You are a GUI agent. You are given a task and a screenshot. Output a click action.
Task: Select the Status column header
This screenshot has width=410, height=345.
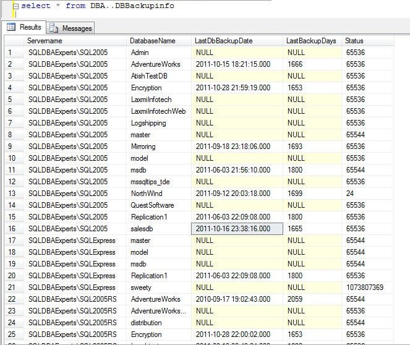click(368, 41)
